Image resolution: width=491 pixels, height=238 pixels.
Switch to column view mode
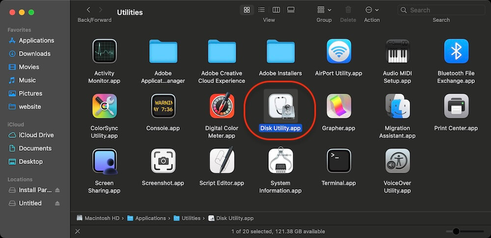276,10
